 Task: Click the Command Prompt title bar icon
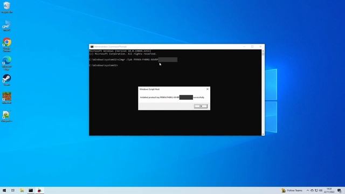coord(92,47)
